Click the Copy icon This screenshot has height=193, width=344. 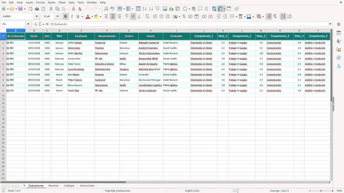pyautogui.click(x=57, y=9)
